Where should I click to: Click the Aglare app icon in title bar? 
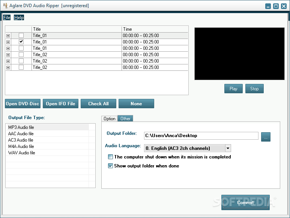[5, 6]
